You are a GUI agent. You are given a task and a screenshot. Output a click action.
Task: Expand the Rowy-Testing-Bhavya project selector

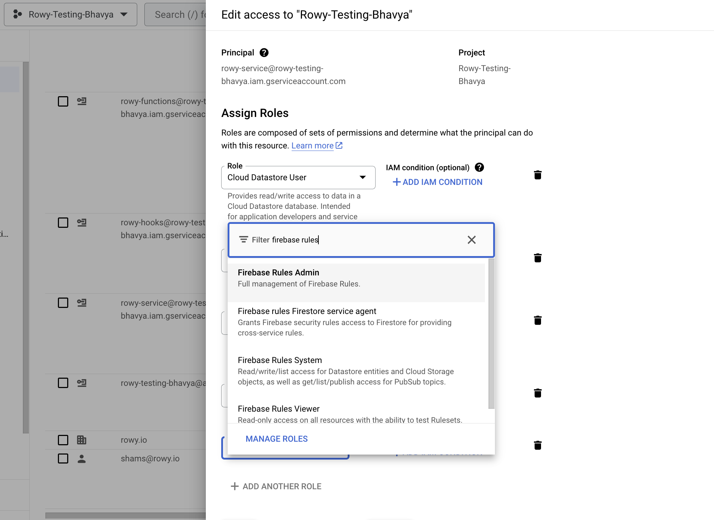click(x=70, y=15)
